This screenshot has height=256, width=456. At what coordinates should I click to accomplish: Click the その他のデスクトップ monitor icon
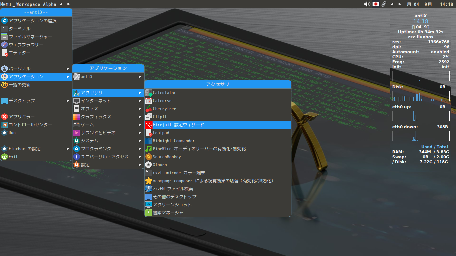click(x=149, y=197)
